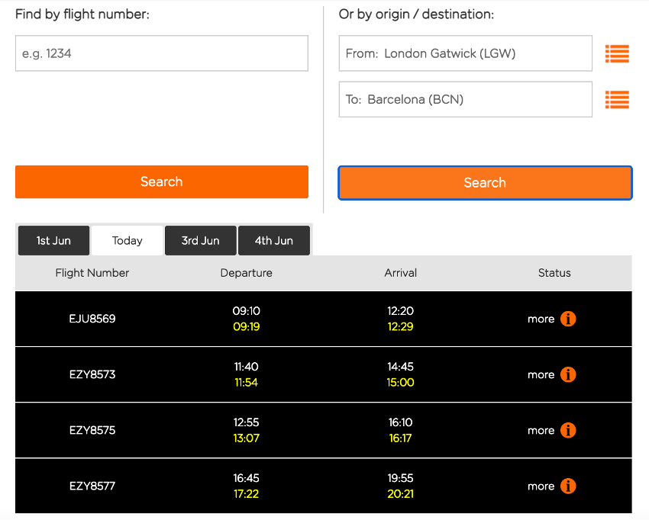Click info icon for flight EZY8577
Viewport: 649px width, 520px height.
[568, 486]
